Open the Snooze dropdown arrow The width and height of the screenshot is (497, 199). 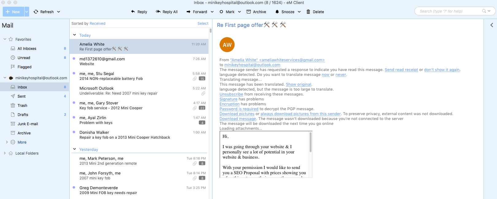click(x=299, y=12)
